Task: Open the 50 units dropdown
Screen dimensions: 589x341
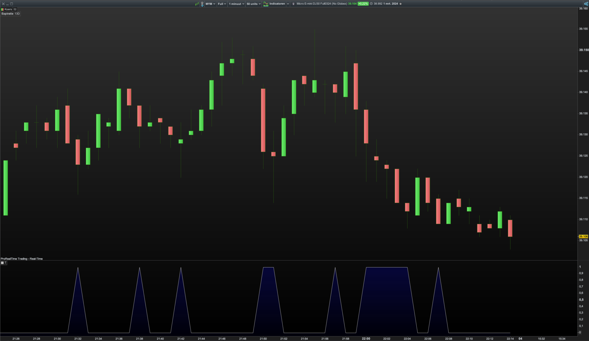Action: (x=253, y=4)
